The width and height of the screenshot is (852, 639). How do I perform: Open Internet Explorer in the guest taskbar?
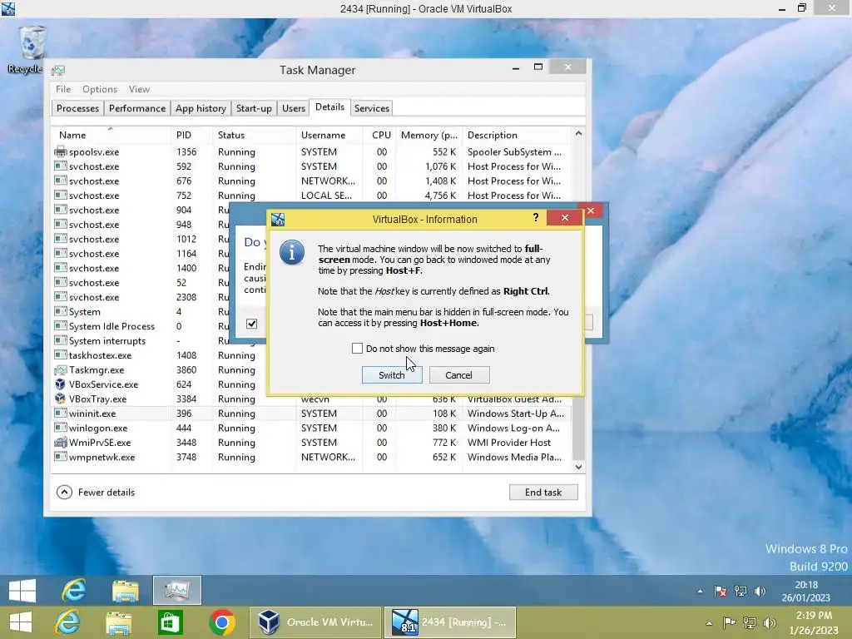coord(74,590)
